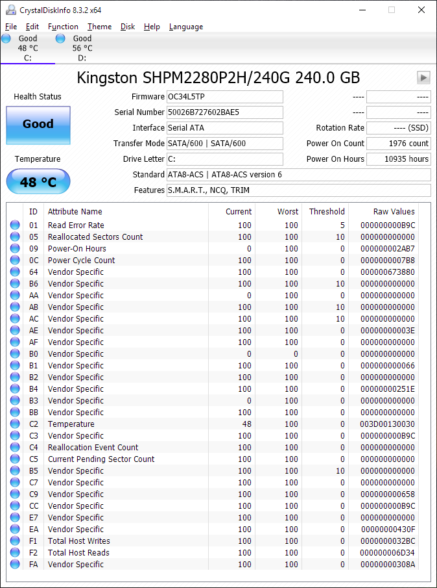Click status orb of Reallocated Sectors Count row
The image size is (437, 588).
point(15,236)
